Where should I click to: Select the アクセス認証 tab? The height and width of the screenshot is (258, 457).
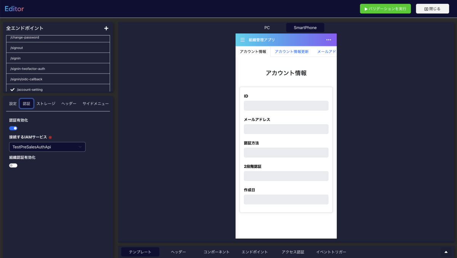(x=293, y=252)
